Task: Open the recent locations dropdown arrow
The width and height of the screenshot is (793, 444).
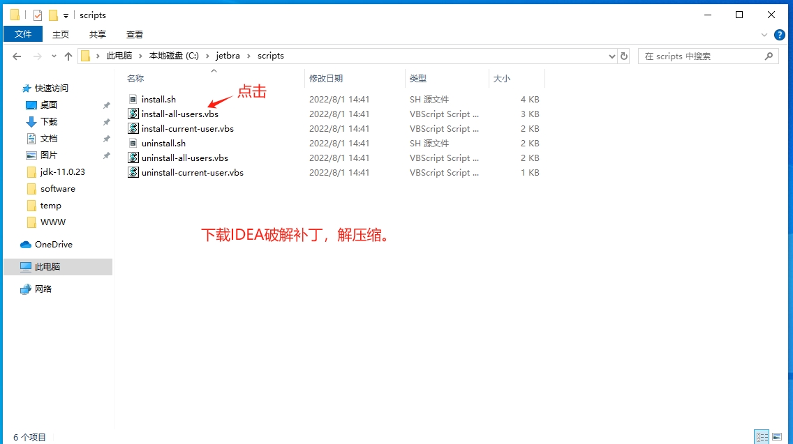Action: (54, 56)
